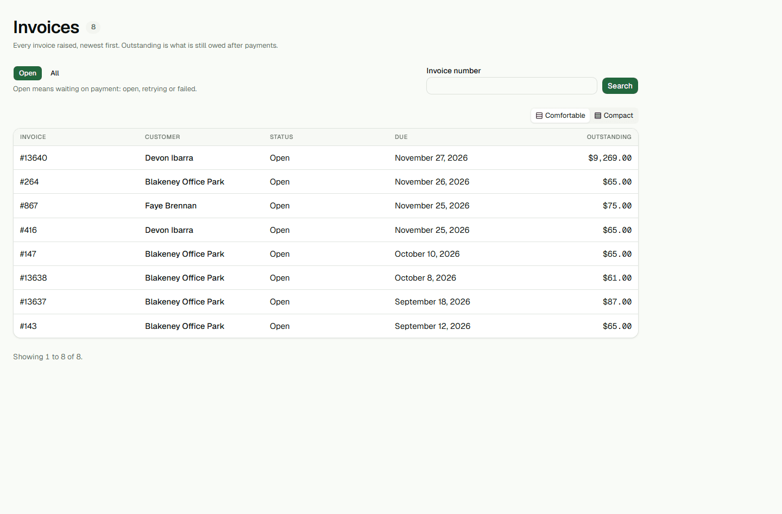Open invoice #143
The height and width of the screenshot is (514, 782).
click(x=28, y=326)
